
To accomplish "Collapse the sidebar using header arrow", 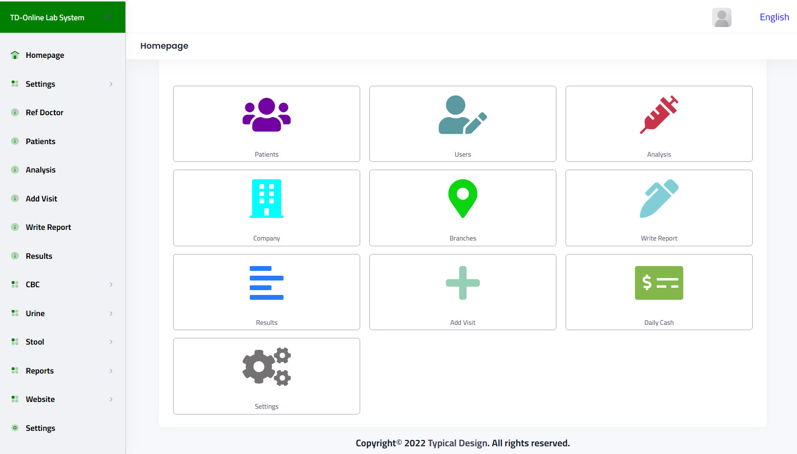I will click(107, 17).
